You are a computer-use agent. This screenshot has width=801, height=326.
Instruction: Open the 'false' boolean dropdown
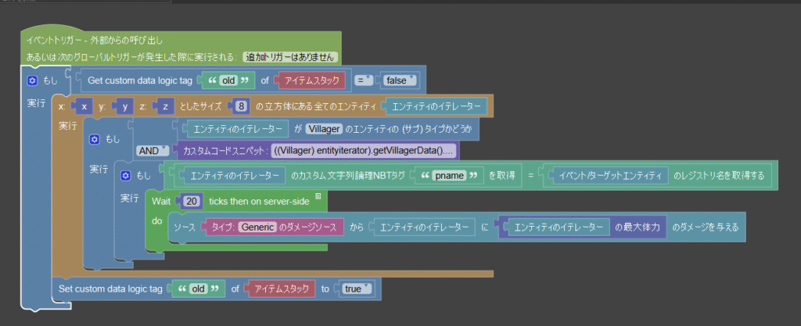click(400, 80)
